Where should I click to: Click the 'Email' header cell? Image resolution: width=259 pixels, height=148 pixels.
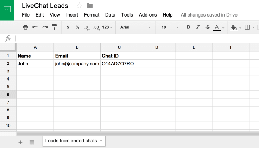click(77, 56)
